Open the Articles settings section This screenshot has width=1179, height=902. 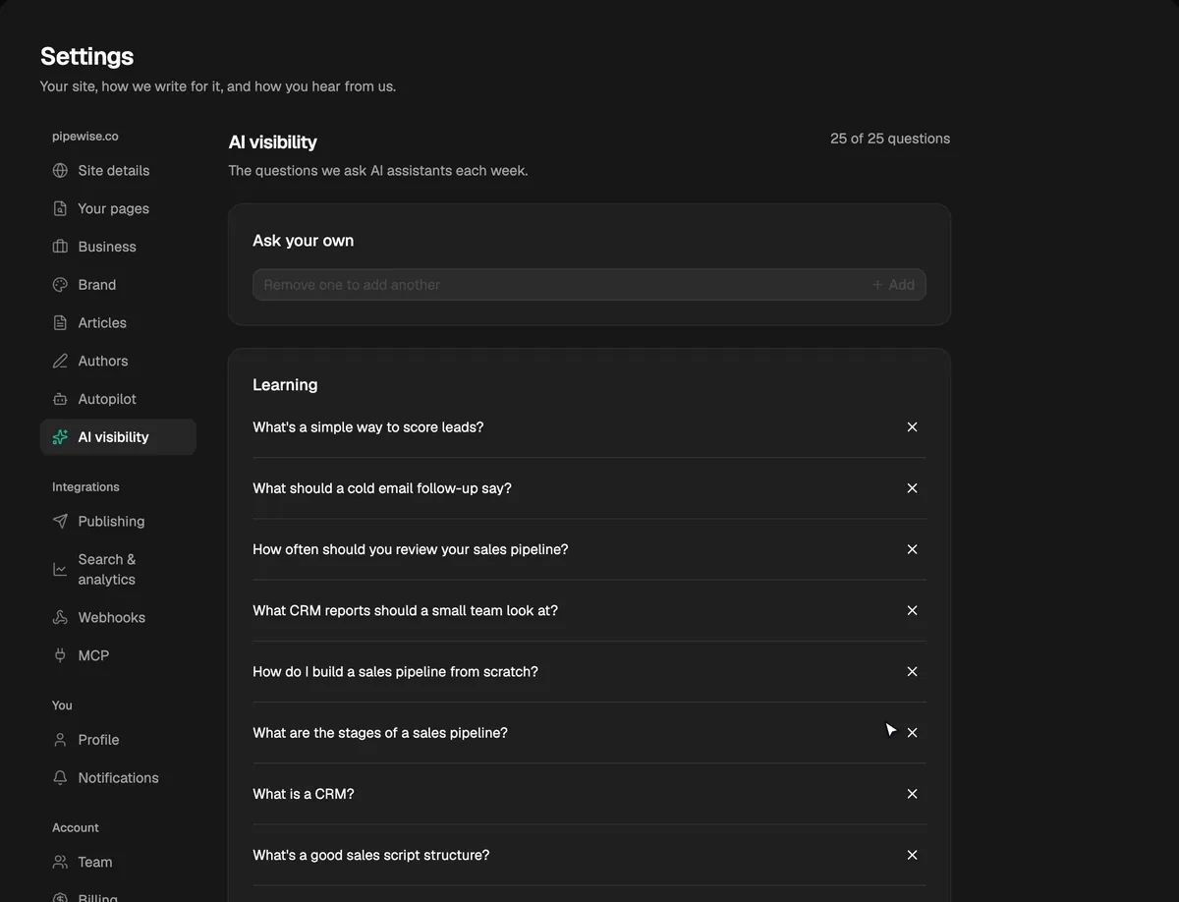click(118, 323)
